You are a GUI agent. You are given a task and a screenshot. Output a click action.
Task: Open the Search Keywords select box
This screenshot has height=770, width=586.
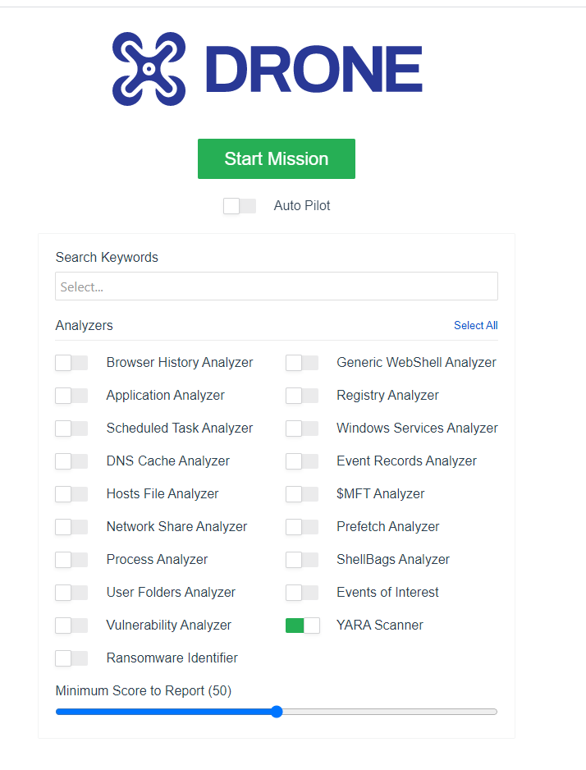point(277,286)
